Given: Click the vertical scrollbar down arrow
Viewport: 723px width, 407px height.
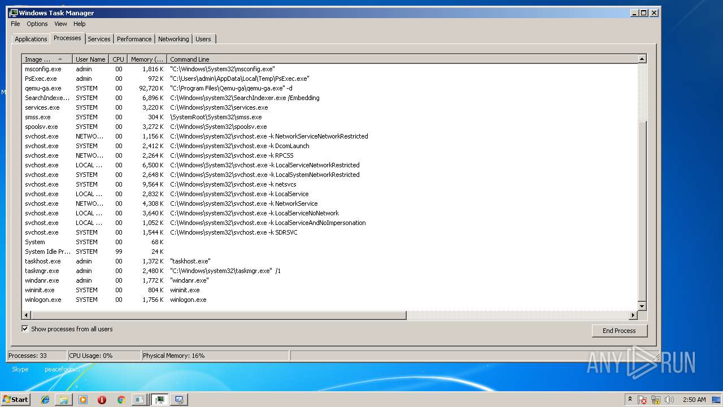Looking at the screenshot, I should pyautogui.click(x=642, y=306).
